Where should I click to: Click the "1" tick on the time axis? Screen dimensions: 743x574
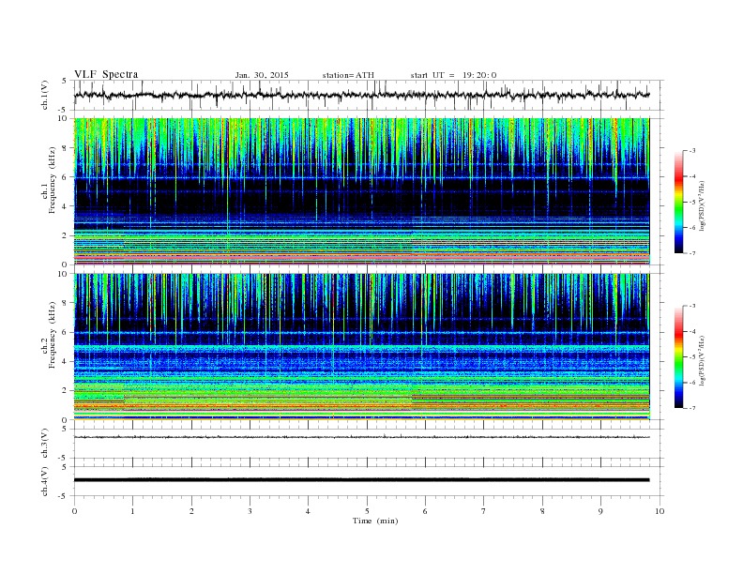tap(132, 511)
